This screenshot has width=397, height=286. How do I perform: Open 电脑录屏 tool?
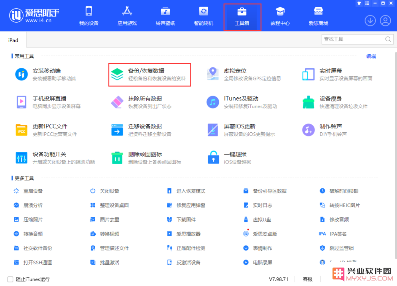258,262
